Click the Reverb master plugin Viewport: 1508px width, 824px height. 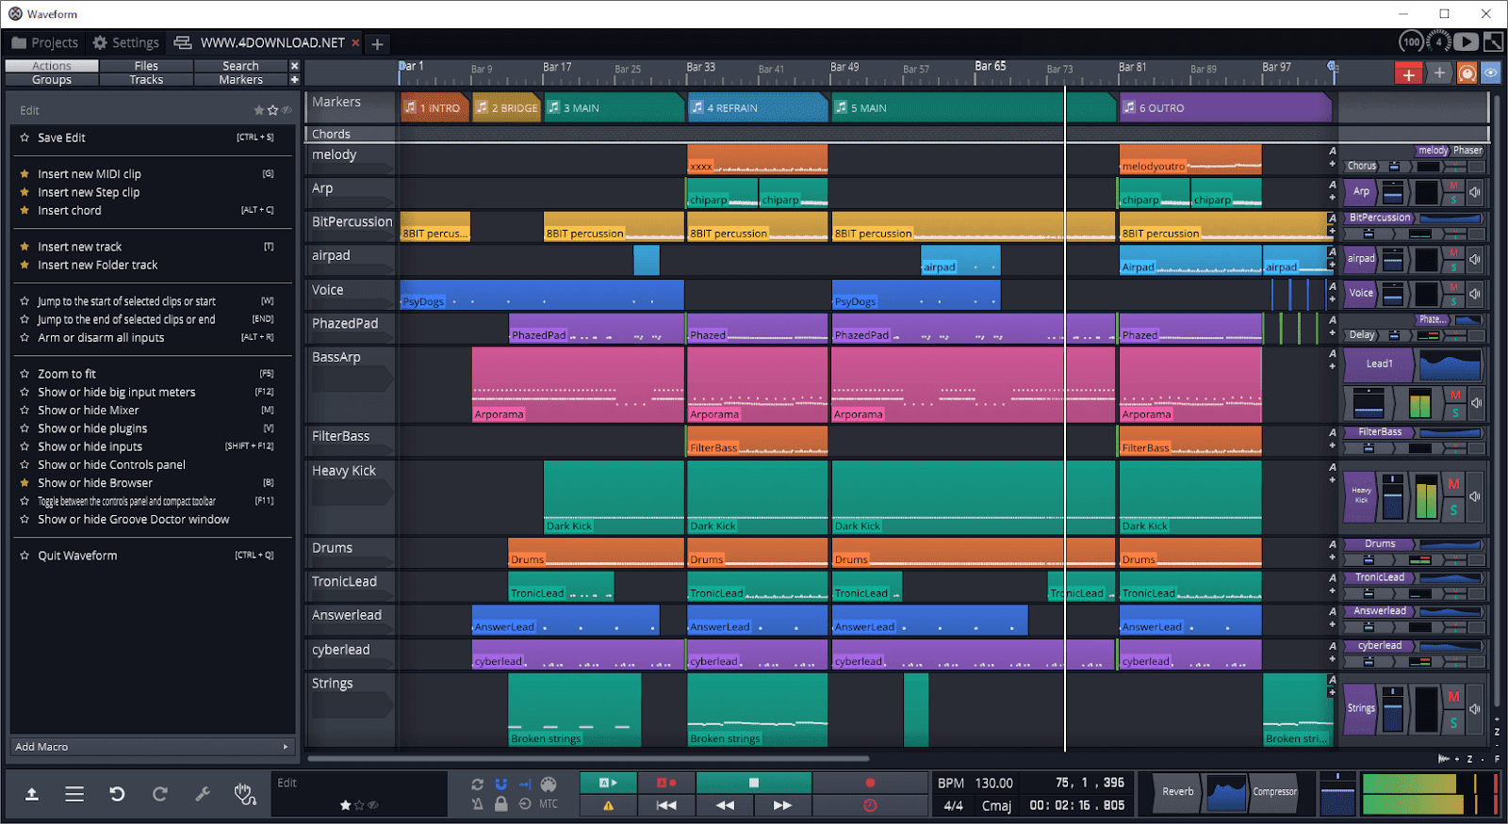pyautogui.click(x=1177, y=792)
